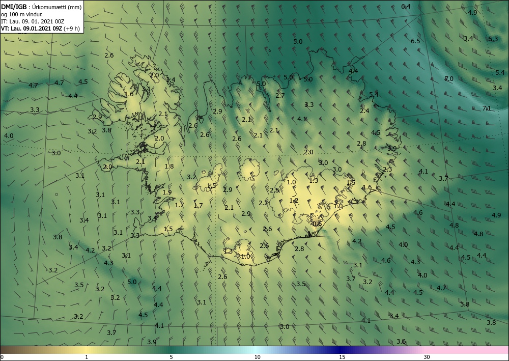Click the color scale tick label "1"

(x=87, y=357)
